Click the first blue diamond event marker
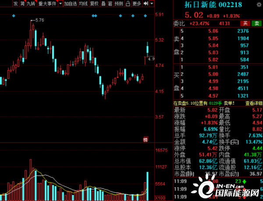This screenshot has height=201, width=263. click(x=14, y=16)
